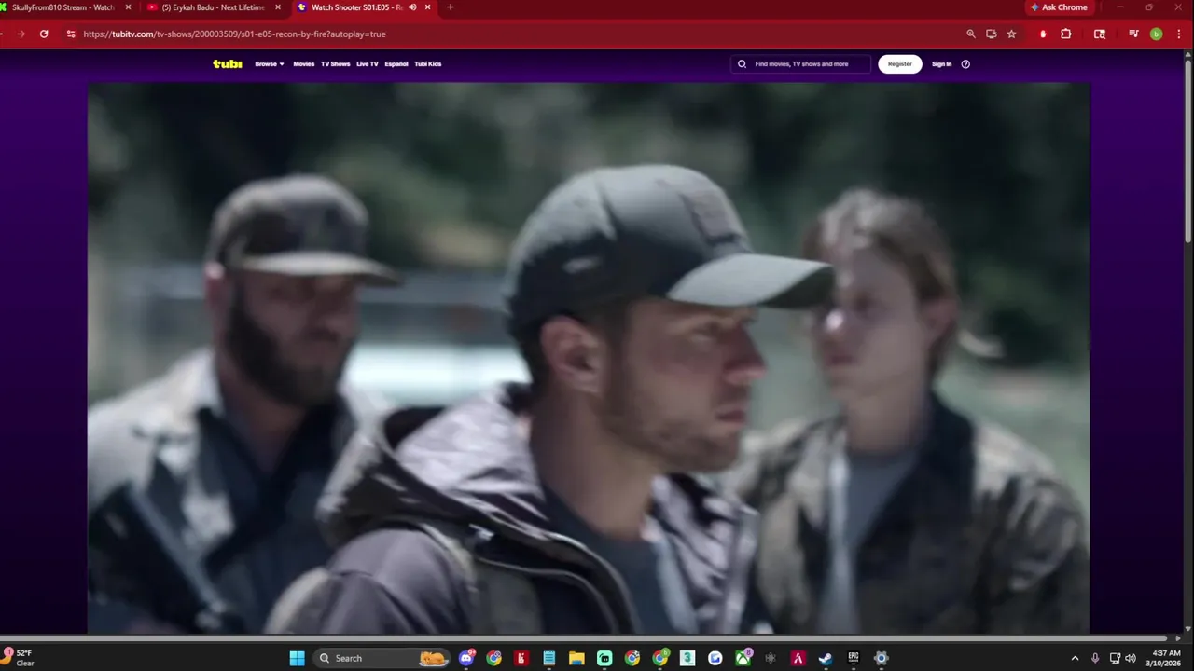
Task: Open Epic Games Launcher on taskbar
Action: [854, 658]
